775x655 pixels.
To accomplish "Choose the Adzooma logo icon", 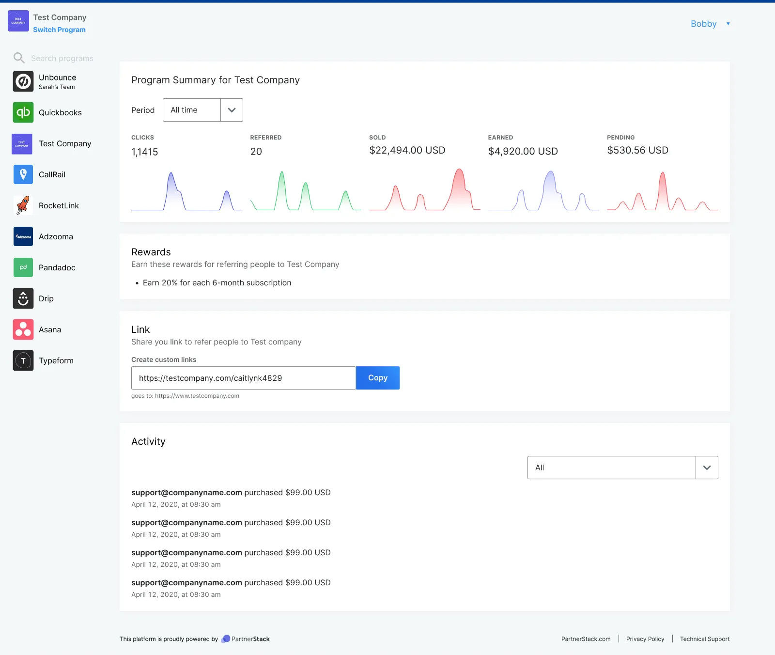I will [x=23, y=236].
